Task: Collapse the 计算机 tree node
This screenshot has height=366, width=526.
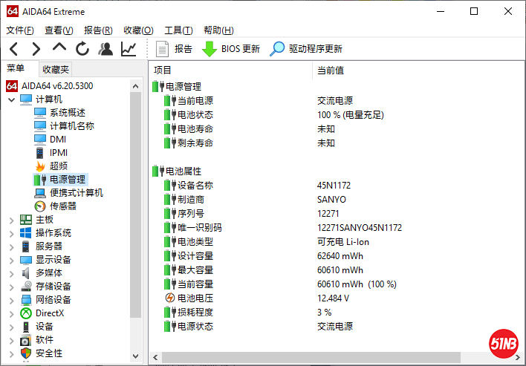Action: click(x=11, y=99)
